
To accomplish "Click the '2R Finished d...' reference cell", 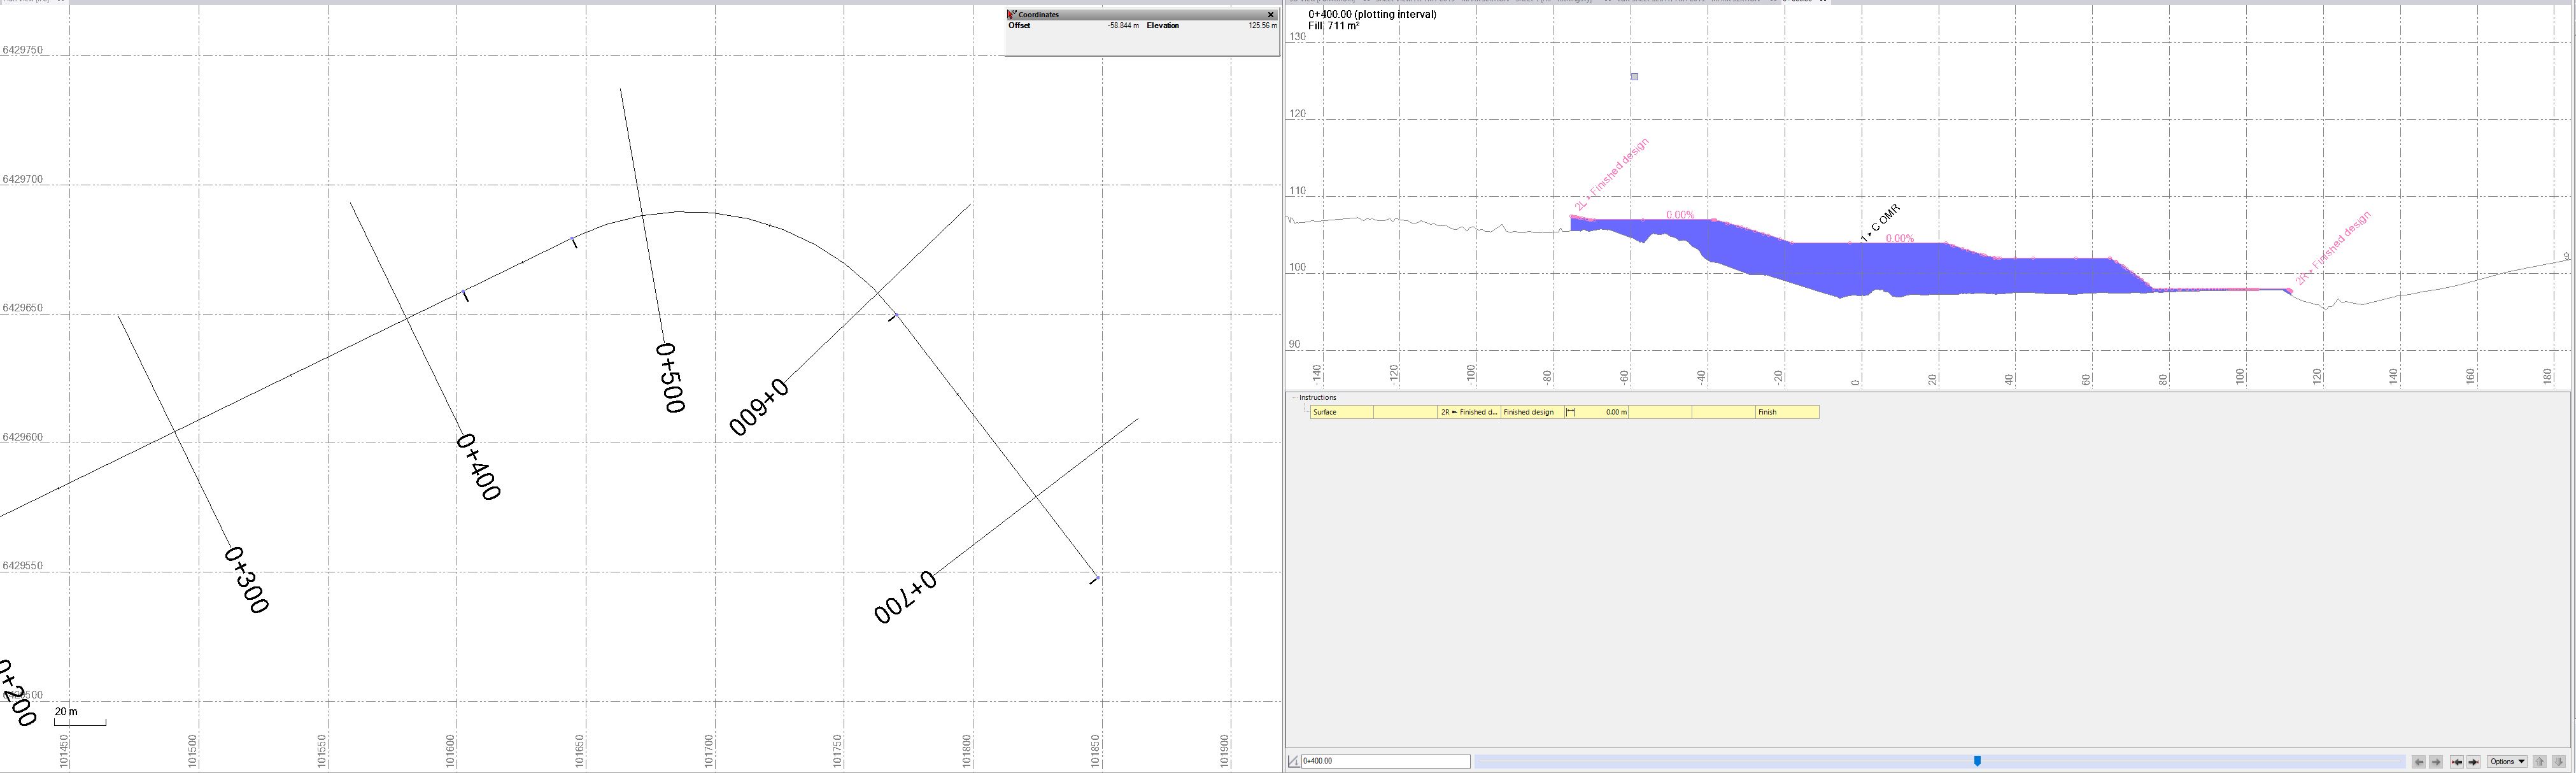I will pyautogui.click(x=1468, y=412).
